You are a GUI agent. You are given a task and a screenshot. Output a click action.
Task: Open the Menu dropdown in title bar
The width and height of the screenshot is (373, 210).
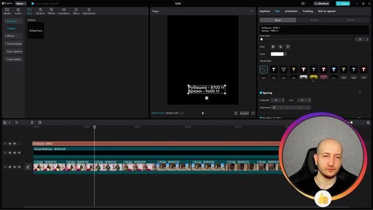click(21, 3)
